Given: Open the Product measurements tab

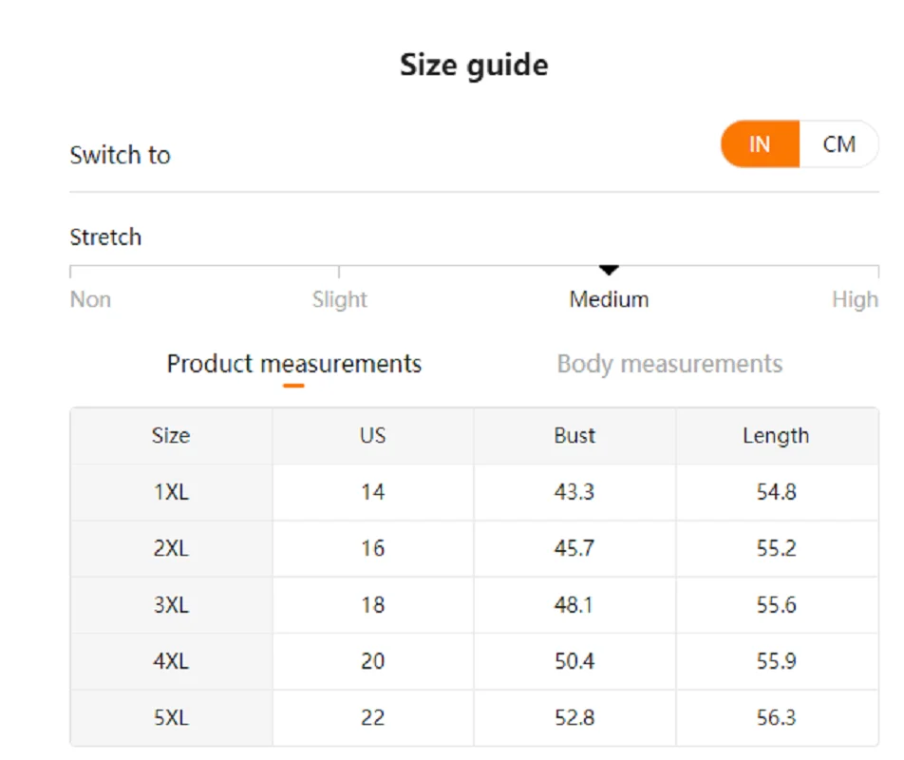Looking at the screenshot, I should [x=293, y=364].
